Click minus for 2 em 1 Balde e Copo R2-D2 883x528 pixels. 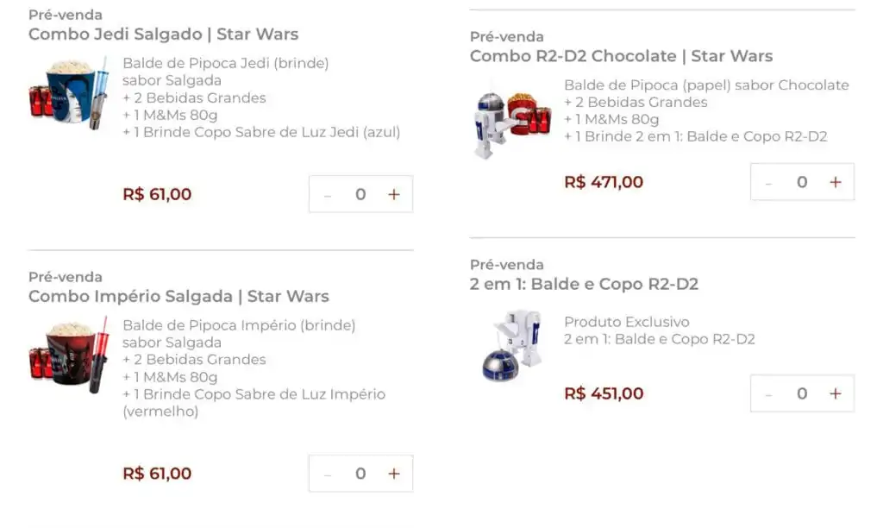click(x=768, y=394)
